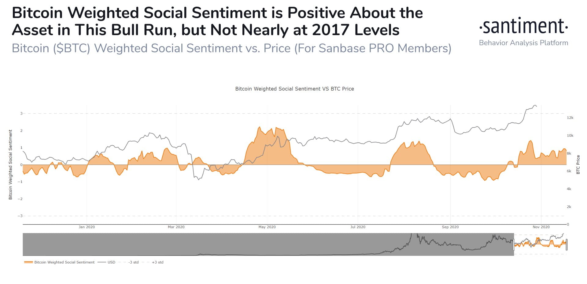This screenshot has height=284, width=587.
Task: Click the chart title above the plot
Action: pyautogui.click(x=294, y=89)
